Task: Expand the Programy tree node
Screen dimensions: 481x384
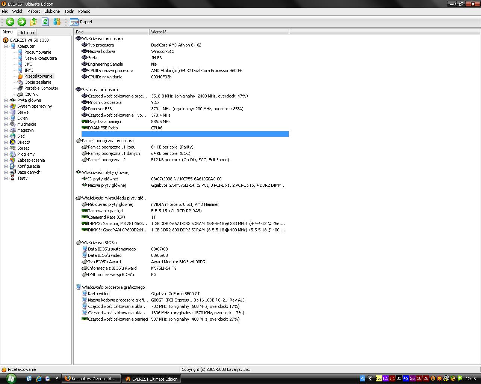Action: click(6, 154)
